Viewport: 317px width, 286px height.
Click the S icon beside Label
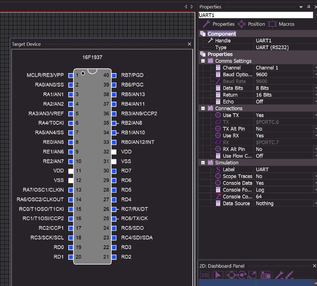click(x=218, y=169)
